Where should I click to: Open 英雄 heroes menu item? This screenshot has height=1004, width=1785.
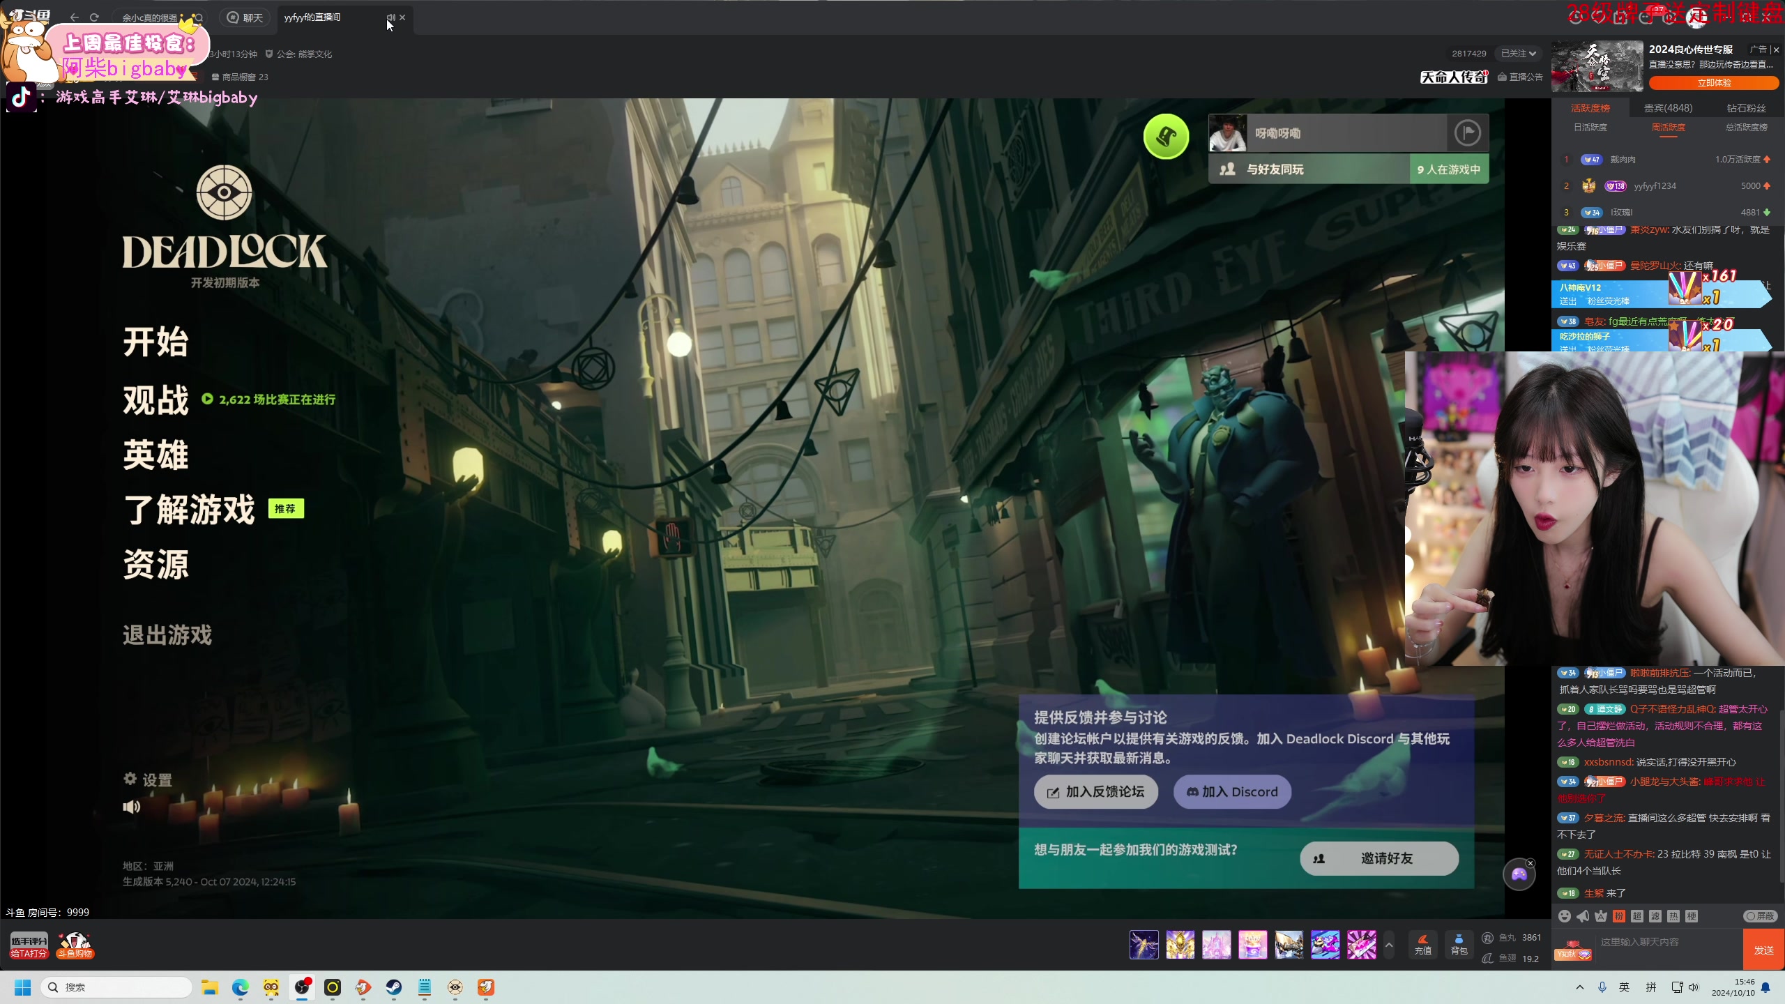pyautogui.click(x=155, y=455)
